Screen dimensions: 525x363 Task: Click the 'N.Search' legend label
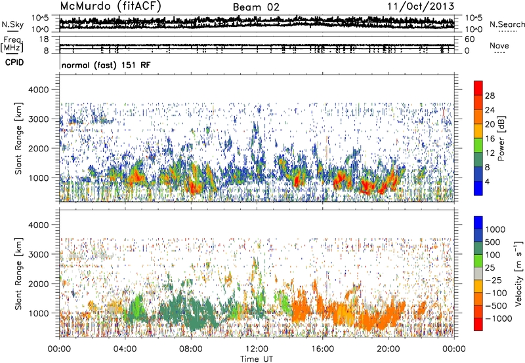coord(507,24)
